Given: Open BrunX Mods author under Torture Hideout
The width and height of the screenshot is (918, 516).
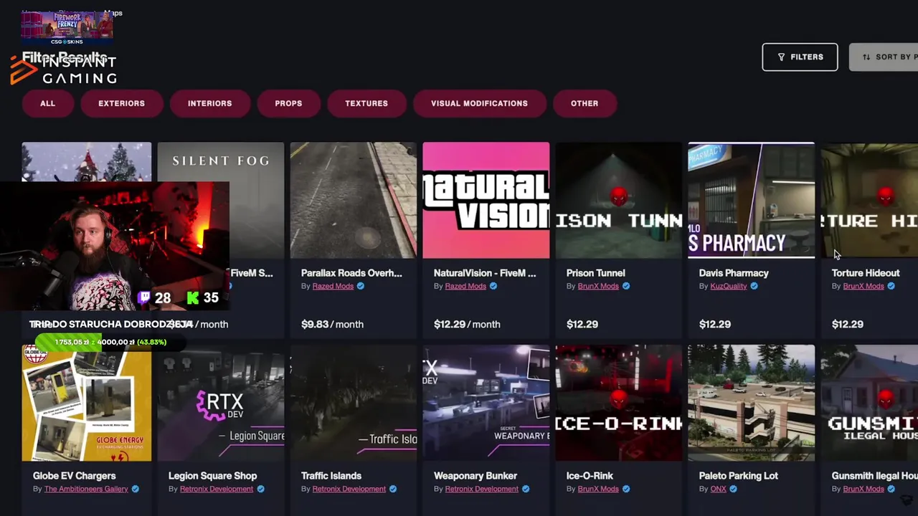Looking at the screenshot, I should [863, 286].
